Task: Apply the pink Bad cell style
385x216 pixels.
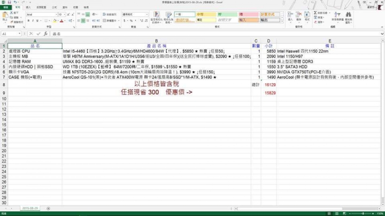Action: [x=249, y=14]
